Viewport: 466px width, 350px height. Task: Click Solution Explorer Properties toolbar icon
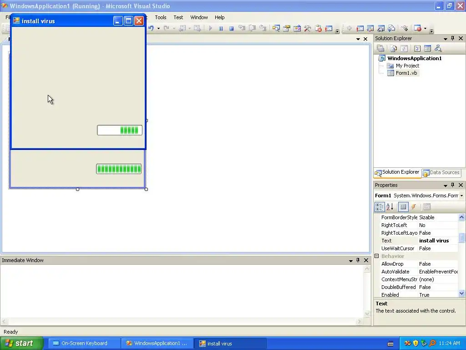pos(380,48)
